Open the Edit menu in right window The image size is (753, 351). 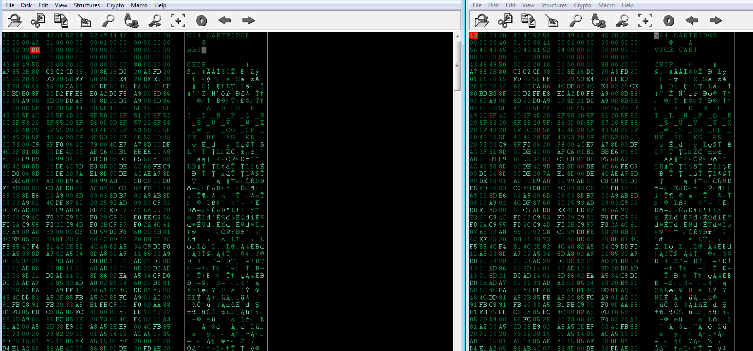click(x=511, y=5)
